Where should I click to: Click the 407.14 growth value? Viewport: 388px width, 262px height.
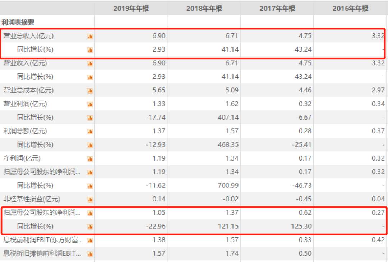228,117
